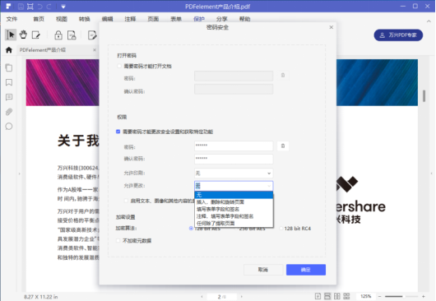Uncheck the permissions password requirement checkbox
Screen dimensions: 436x301
[118, 132]
